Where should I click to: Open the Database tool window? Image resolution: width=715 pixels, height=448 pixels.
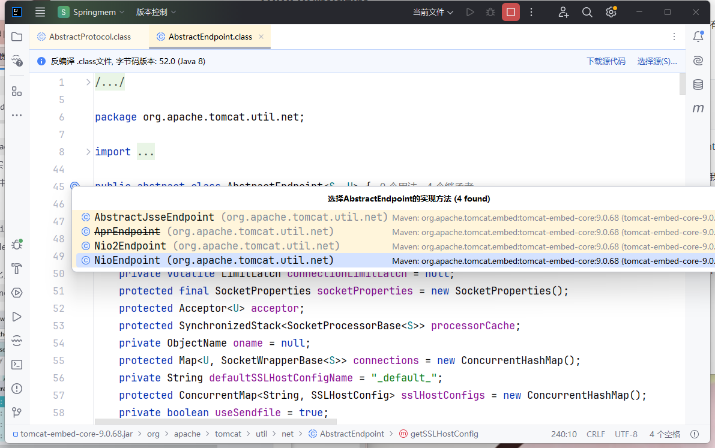pos(698,85)
